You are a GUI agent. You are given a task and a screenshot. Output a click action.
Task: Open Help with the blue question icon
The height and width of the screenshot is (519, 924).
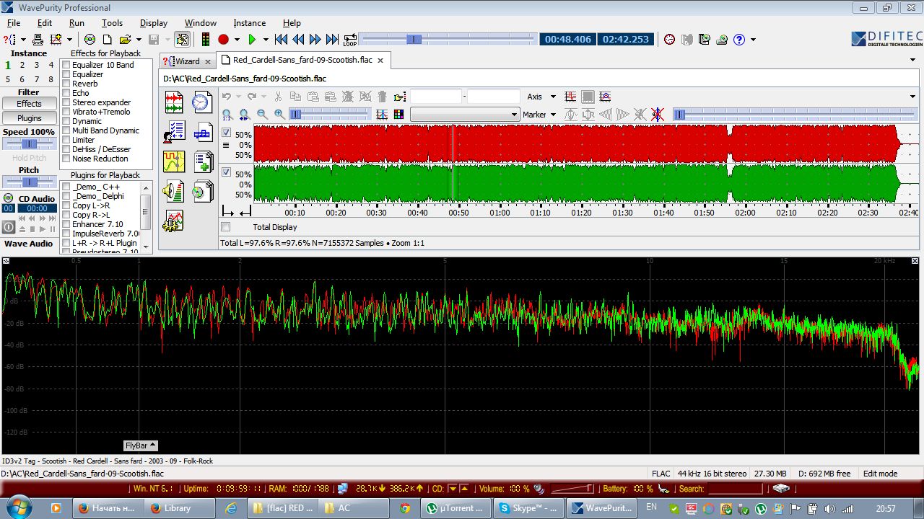(x=739, y=40)
